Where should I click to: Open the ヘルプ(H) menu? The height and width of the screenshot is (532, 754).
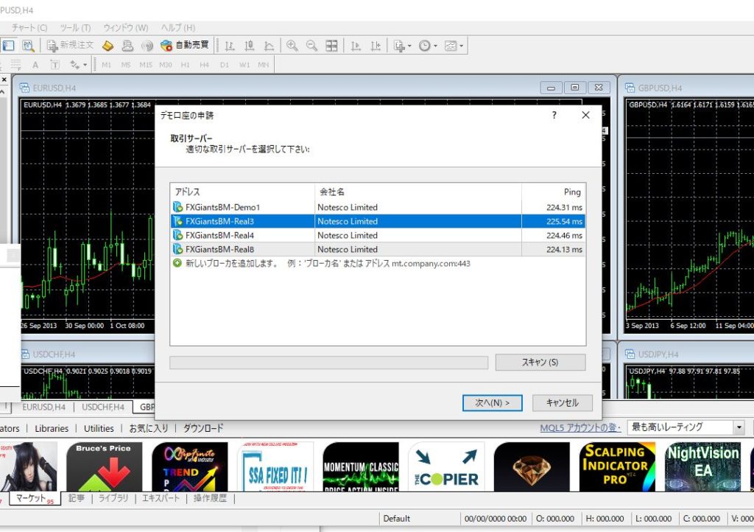(178, 28)
